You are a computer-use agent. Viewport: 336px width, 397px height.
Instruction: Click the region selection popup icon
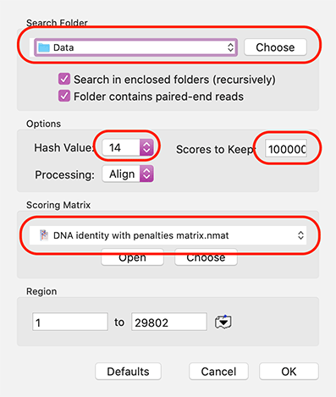click(223, 322)
